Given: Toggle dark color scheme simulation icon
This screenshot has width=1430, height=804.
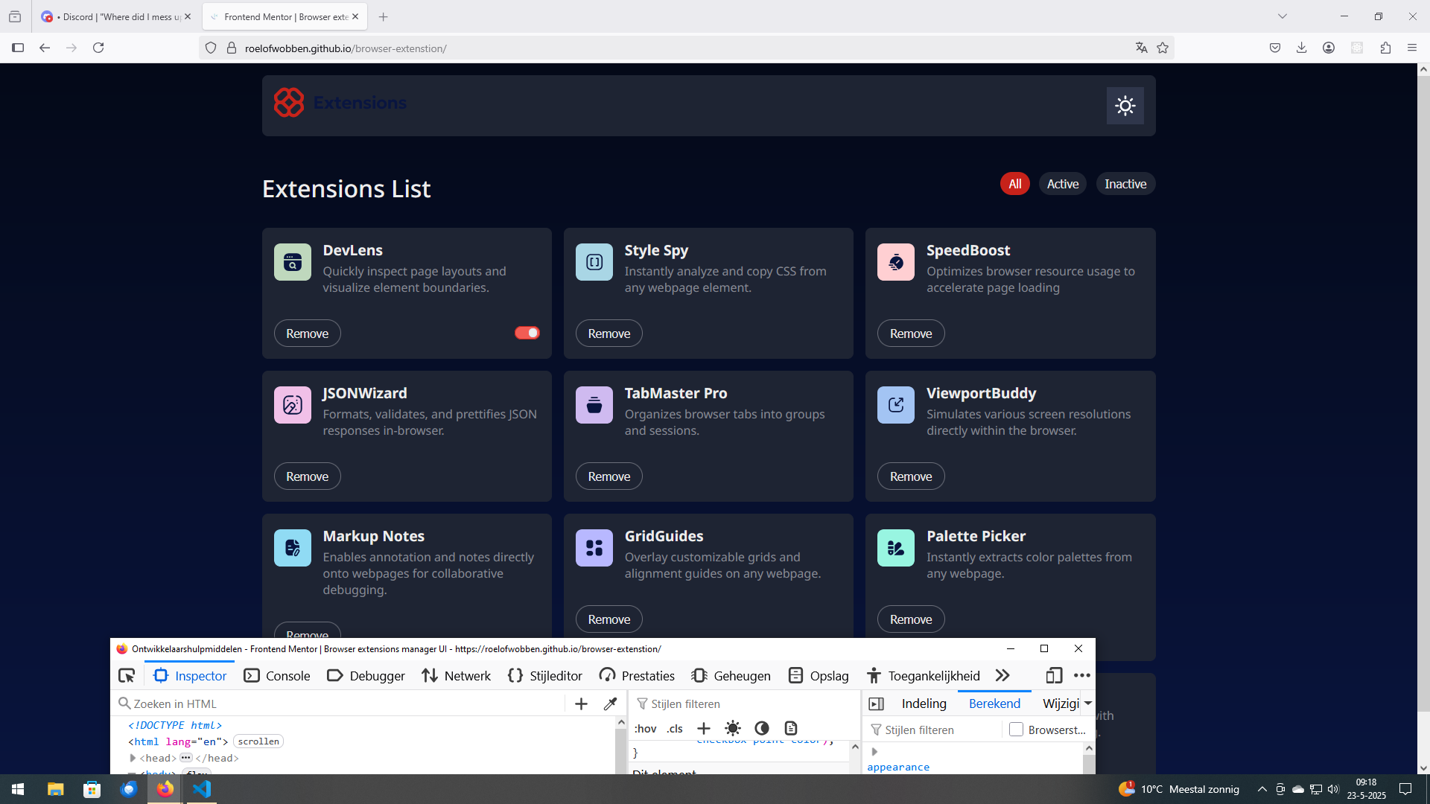Looking at the screenshot, I should [761, 728].
